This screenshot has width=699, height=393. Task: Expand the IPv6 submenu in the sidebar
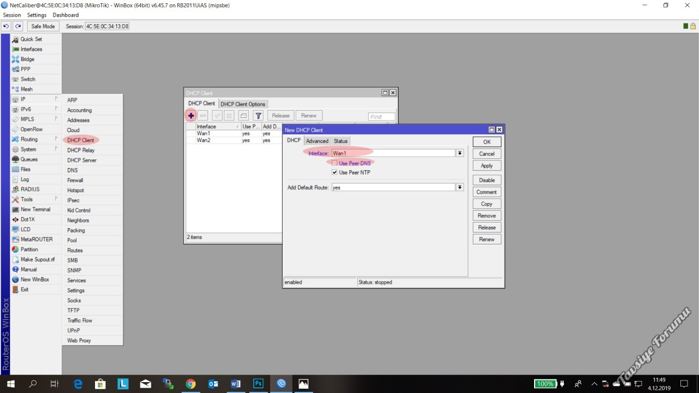click(x=35, y=109)
